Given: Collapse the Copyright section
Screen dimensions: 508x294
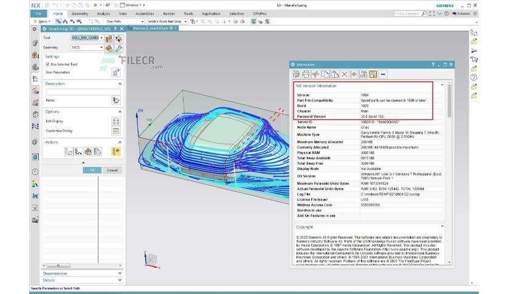Looking at the screenshot, I should [x=442, y=226].
